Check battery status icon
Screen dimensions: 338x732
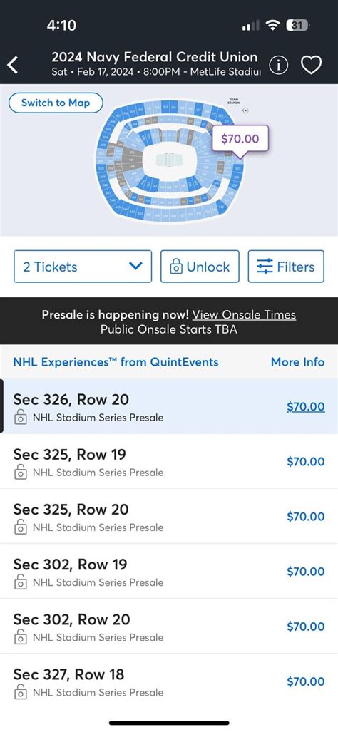click(x=297, y=25)
